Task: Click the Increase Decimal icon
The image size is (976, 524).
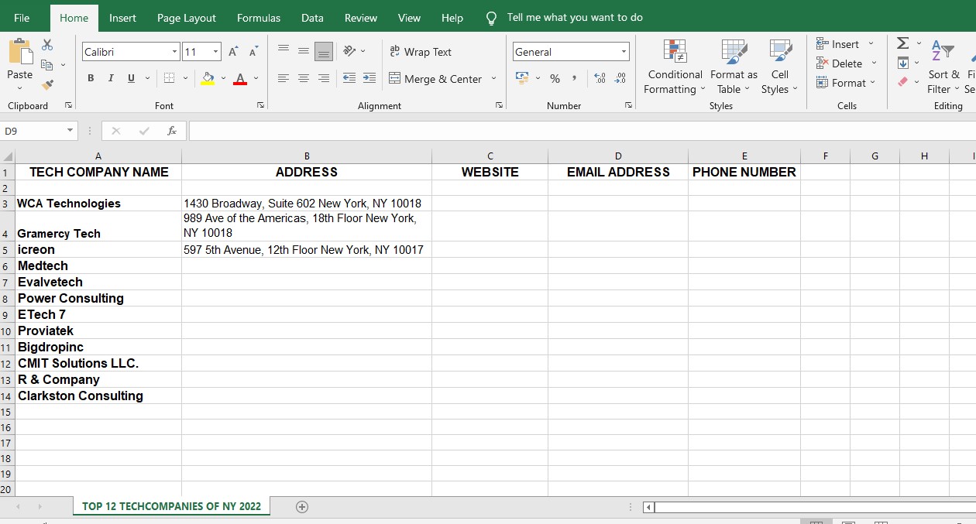Action: coord(600,78)
